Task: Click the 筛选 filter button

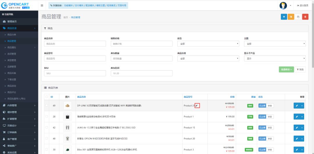Action: pyautogui.click(x=300, y=69)
